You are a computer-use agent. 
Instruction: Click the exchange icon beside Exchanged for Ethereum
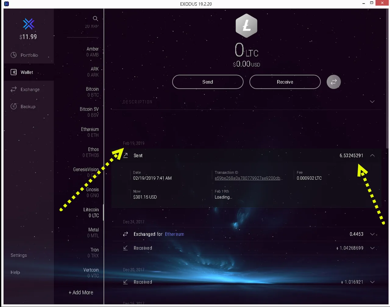(x=126, y=234)
